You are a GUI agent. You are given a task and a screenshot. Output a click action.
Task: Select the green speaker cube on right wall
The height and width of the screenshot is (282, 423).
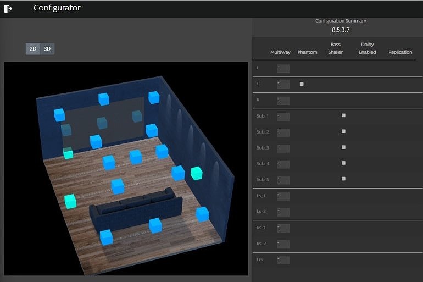pyautogui.click(x=197, y=173)
